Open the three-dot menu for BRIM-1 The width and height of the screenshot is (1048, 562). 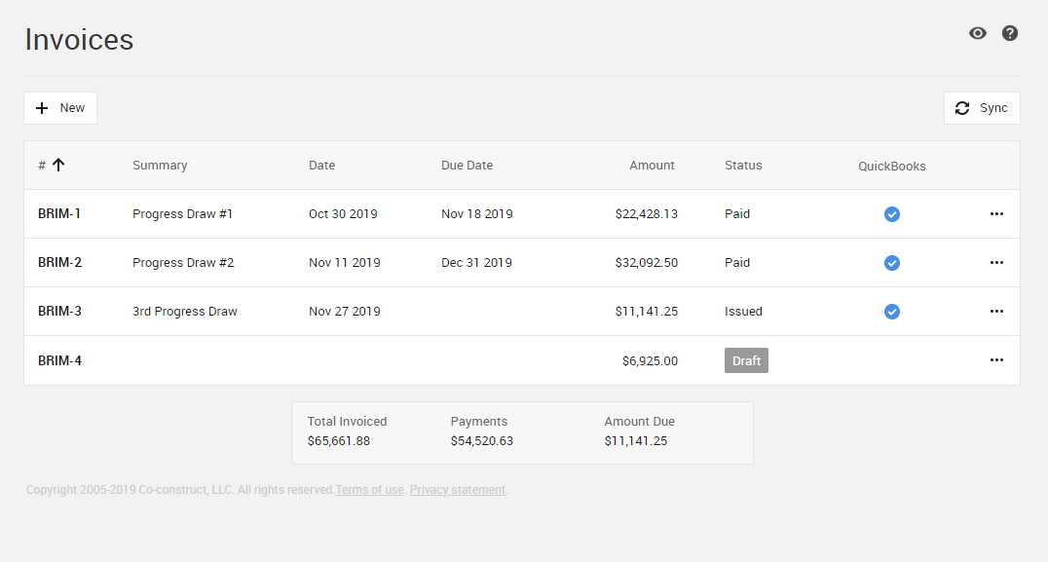point(996,214)
